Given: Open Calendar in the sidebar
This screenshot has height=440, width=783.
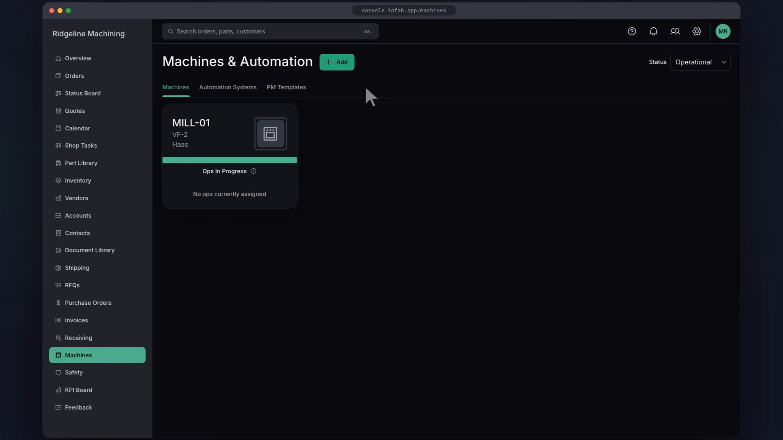Looking at the screenshot, I should 97,128.
